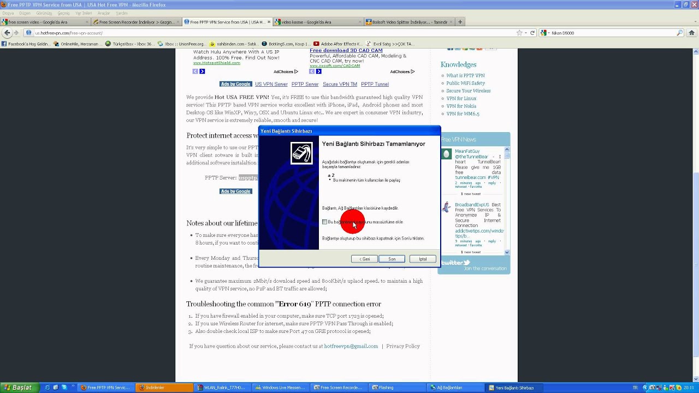Check 'masaüstüne ekle' shortcut checkbox
The height and width of the screenshot is (393, 699).
pyautogui.click(x=324, y=222)
